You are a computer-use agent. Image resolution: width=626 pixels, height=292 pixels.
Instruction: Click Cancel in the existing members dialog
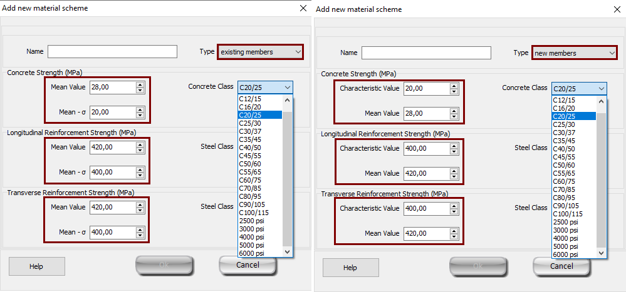[x=248, y=264]
